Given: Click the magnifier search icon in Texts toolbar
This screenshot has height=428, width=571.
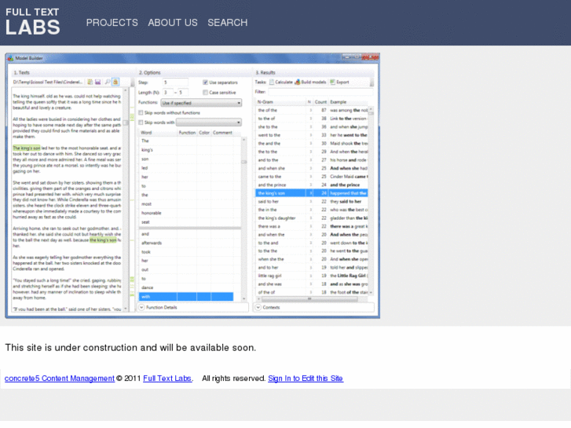Looking at the screenshot, I should tap(108, 82).
